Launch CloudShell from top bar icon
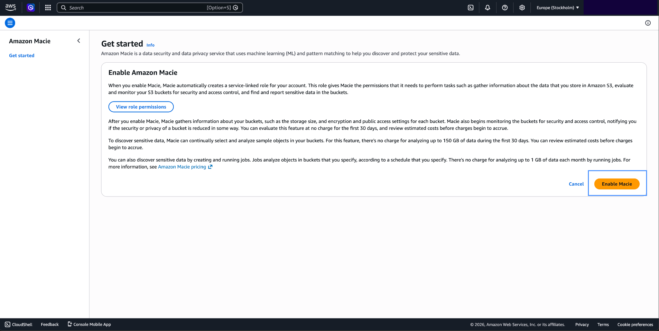The image size is (659, 331). pyautogui.click(x=470, y=8)
